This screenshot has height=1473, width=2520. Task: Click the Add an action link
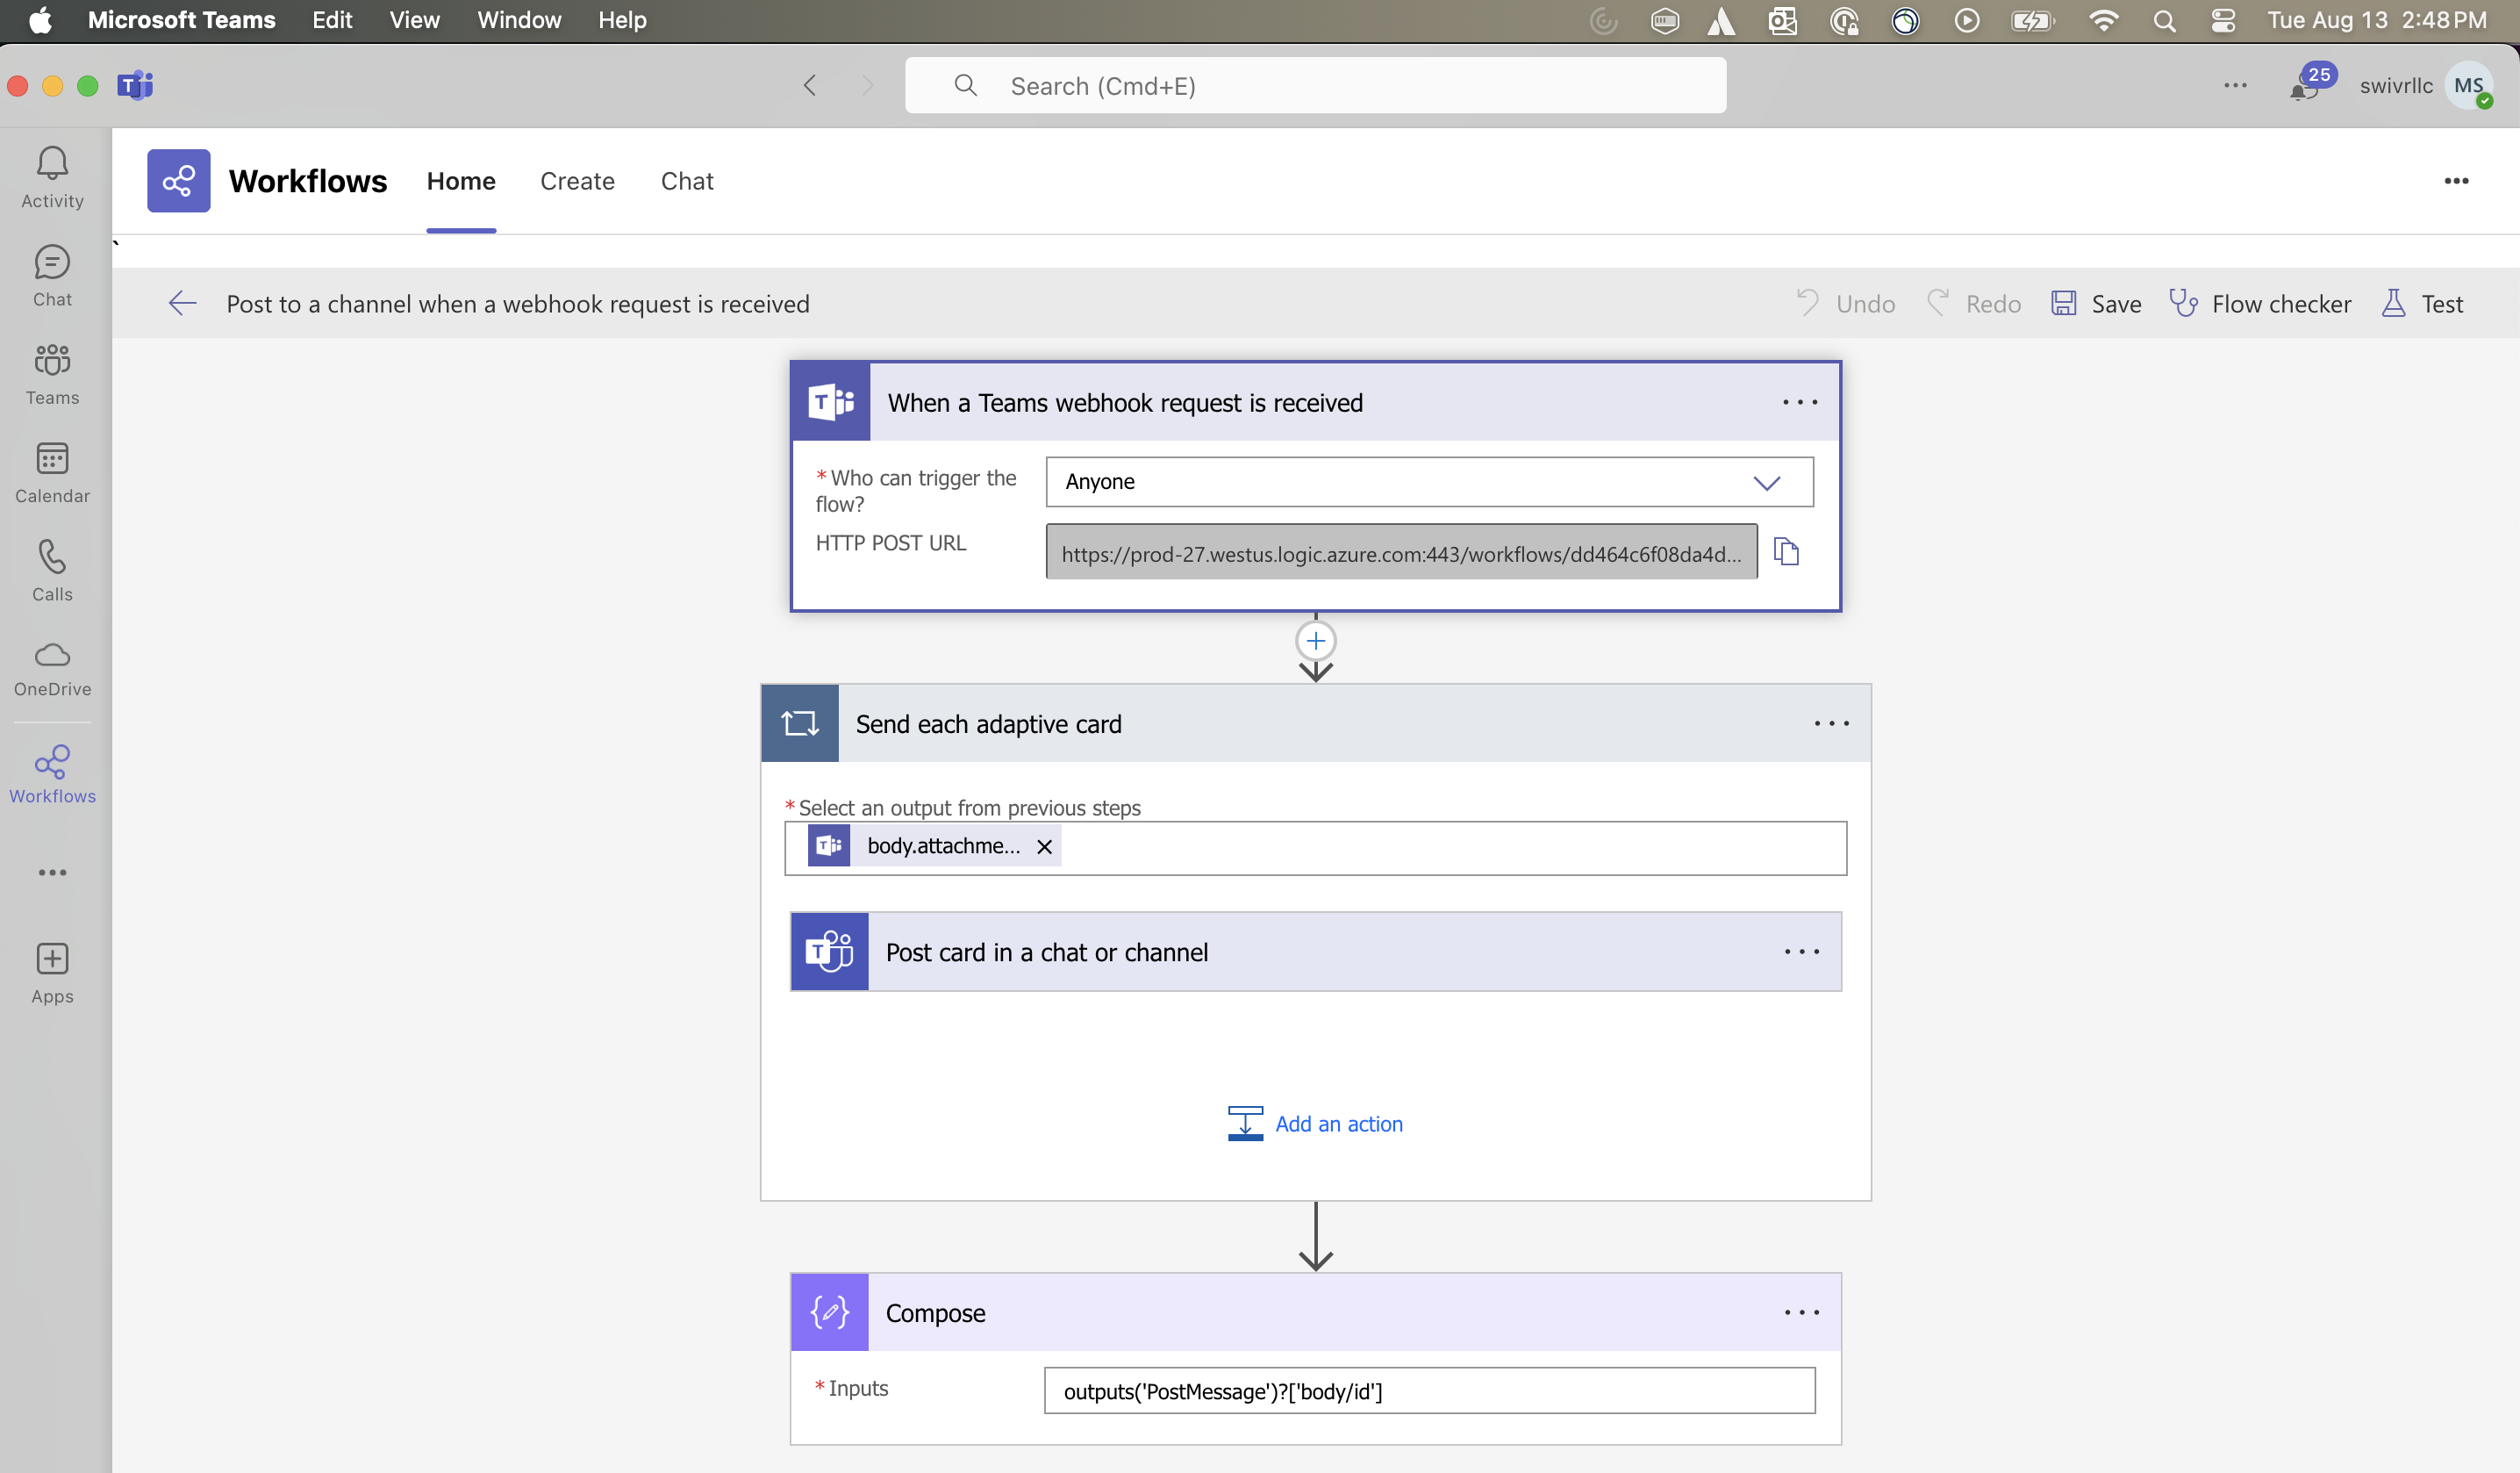(x=1315, y=1124)
